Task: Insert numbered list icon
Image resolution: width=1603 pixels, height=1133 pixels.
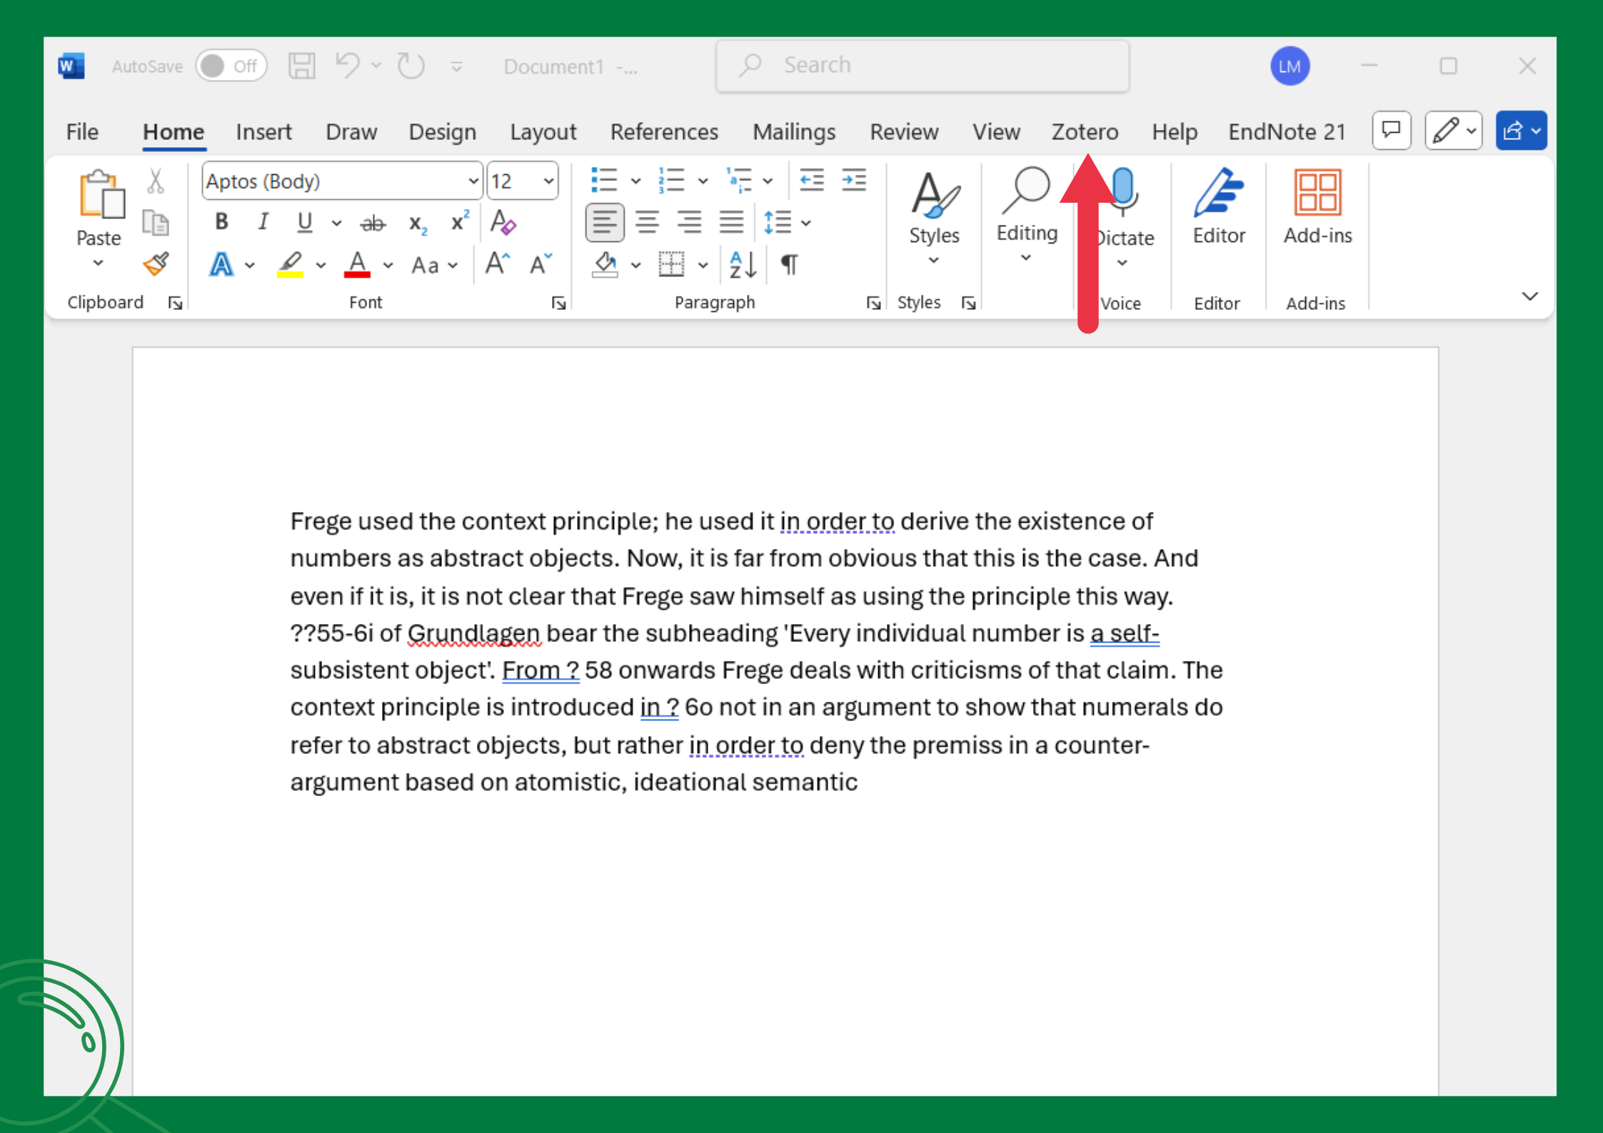Action: 671,180
